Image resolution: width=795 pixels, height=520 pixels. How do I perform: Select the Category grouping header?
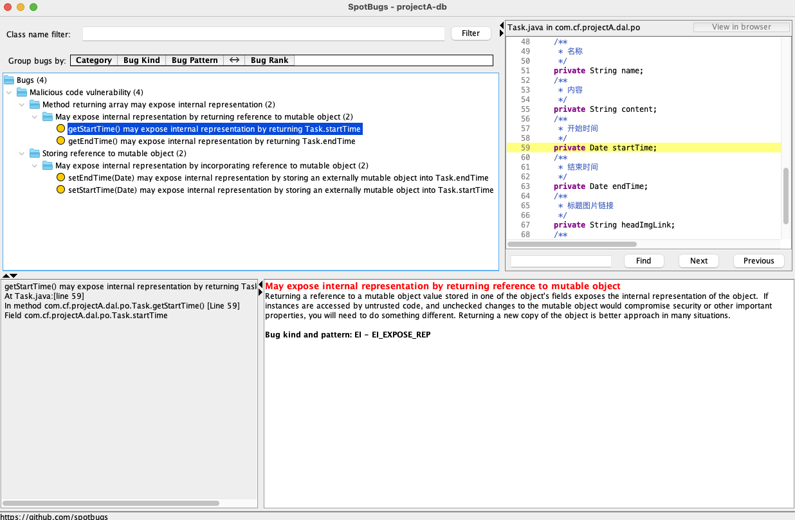pyautogui.click(x=94, y=60)
